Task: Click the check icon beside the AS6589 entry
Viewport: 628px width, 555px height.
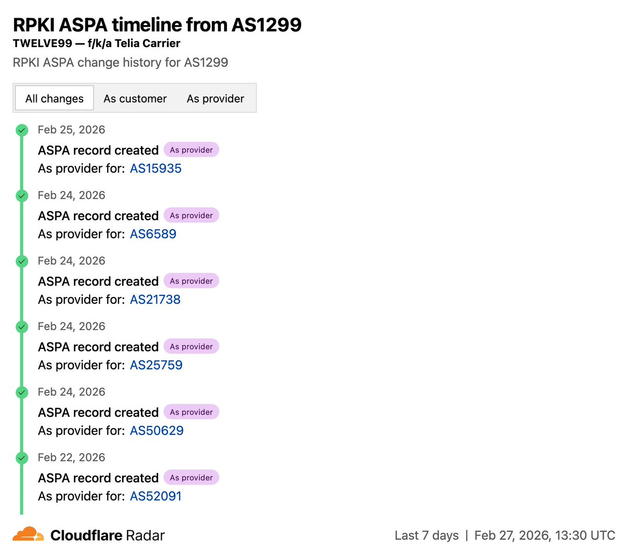Action: (x=21, y=196)
